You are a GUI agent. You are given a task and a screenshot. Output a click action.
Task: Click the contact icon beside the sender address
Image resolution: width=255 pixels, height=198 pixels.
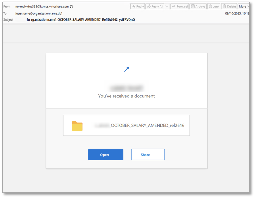coord(71,7)
